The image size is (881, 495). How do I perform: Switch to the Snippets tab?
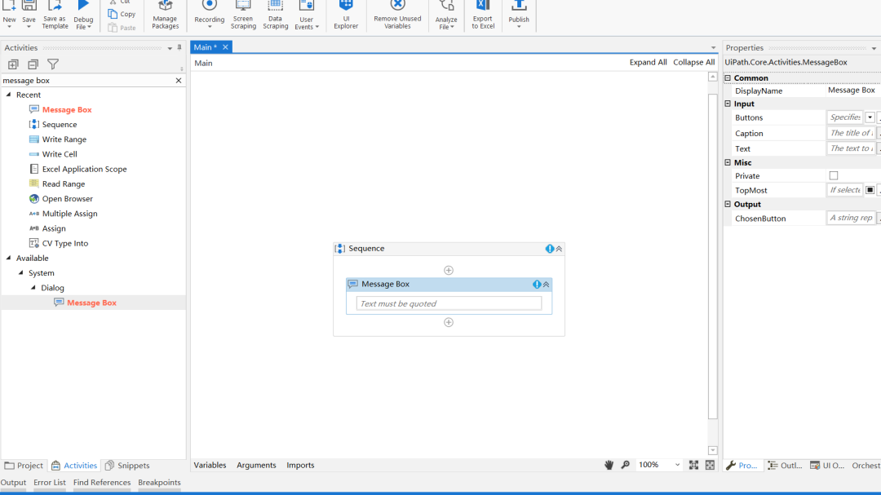pos(127,466)
